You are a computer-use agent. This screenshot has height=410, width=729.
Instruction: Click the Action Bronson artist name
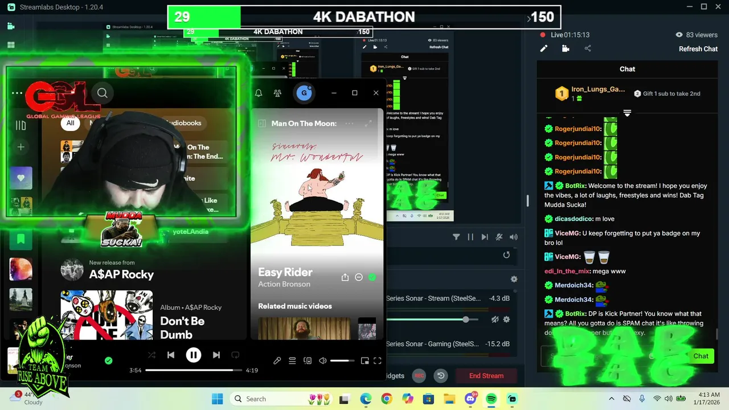tap(284, 284)
